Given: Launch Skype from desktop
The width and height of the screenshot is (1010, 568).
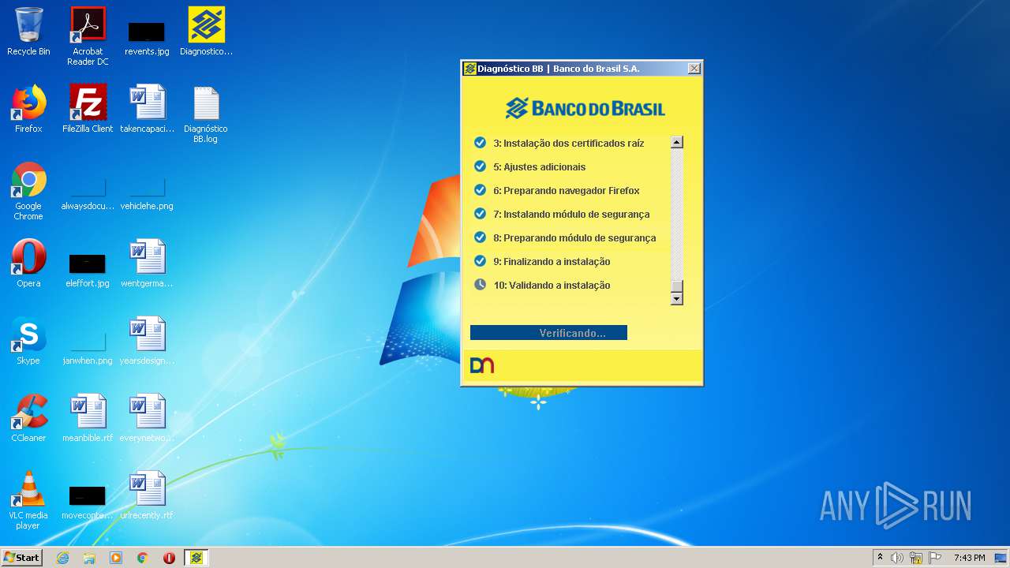Looking at the screenshot, I should (28, 341).
